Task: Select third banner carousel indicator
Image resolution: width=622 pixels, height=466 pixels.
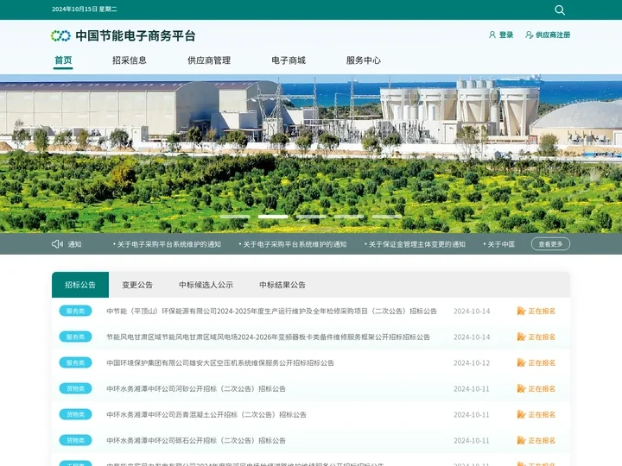Action: click(311, 217)
